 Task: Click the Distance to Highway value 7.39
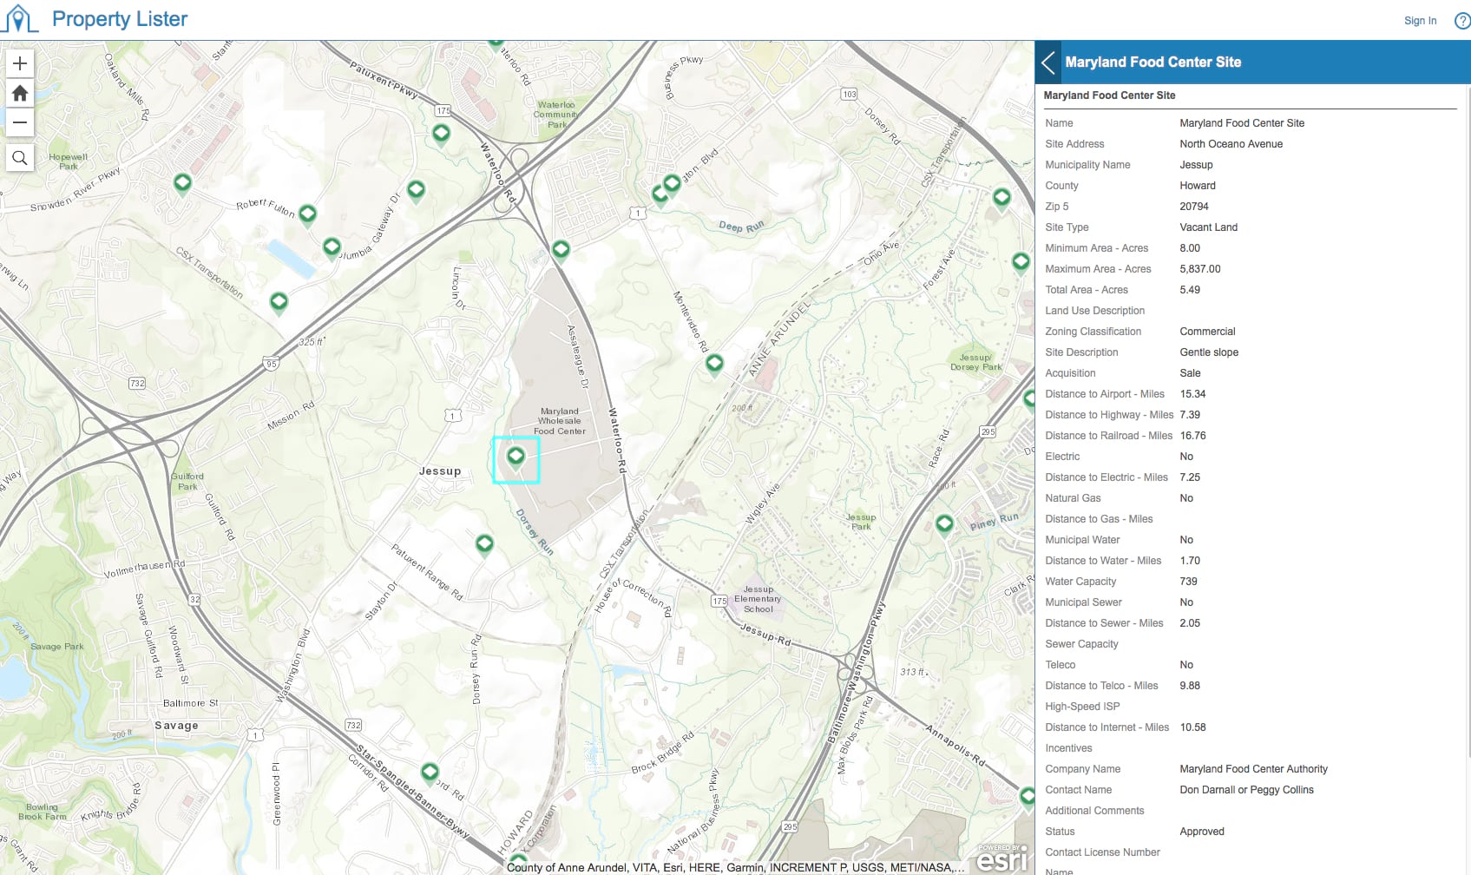1190,415
